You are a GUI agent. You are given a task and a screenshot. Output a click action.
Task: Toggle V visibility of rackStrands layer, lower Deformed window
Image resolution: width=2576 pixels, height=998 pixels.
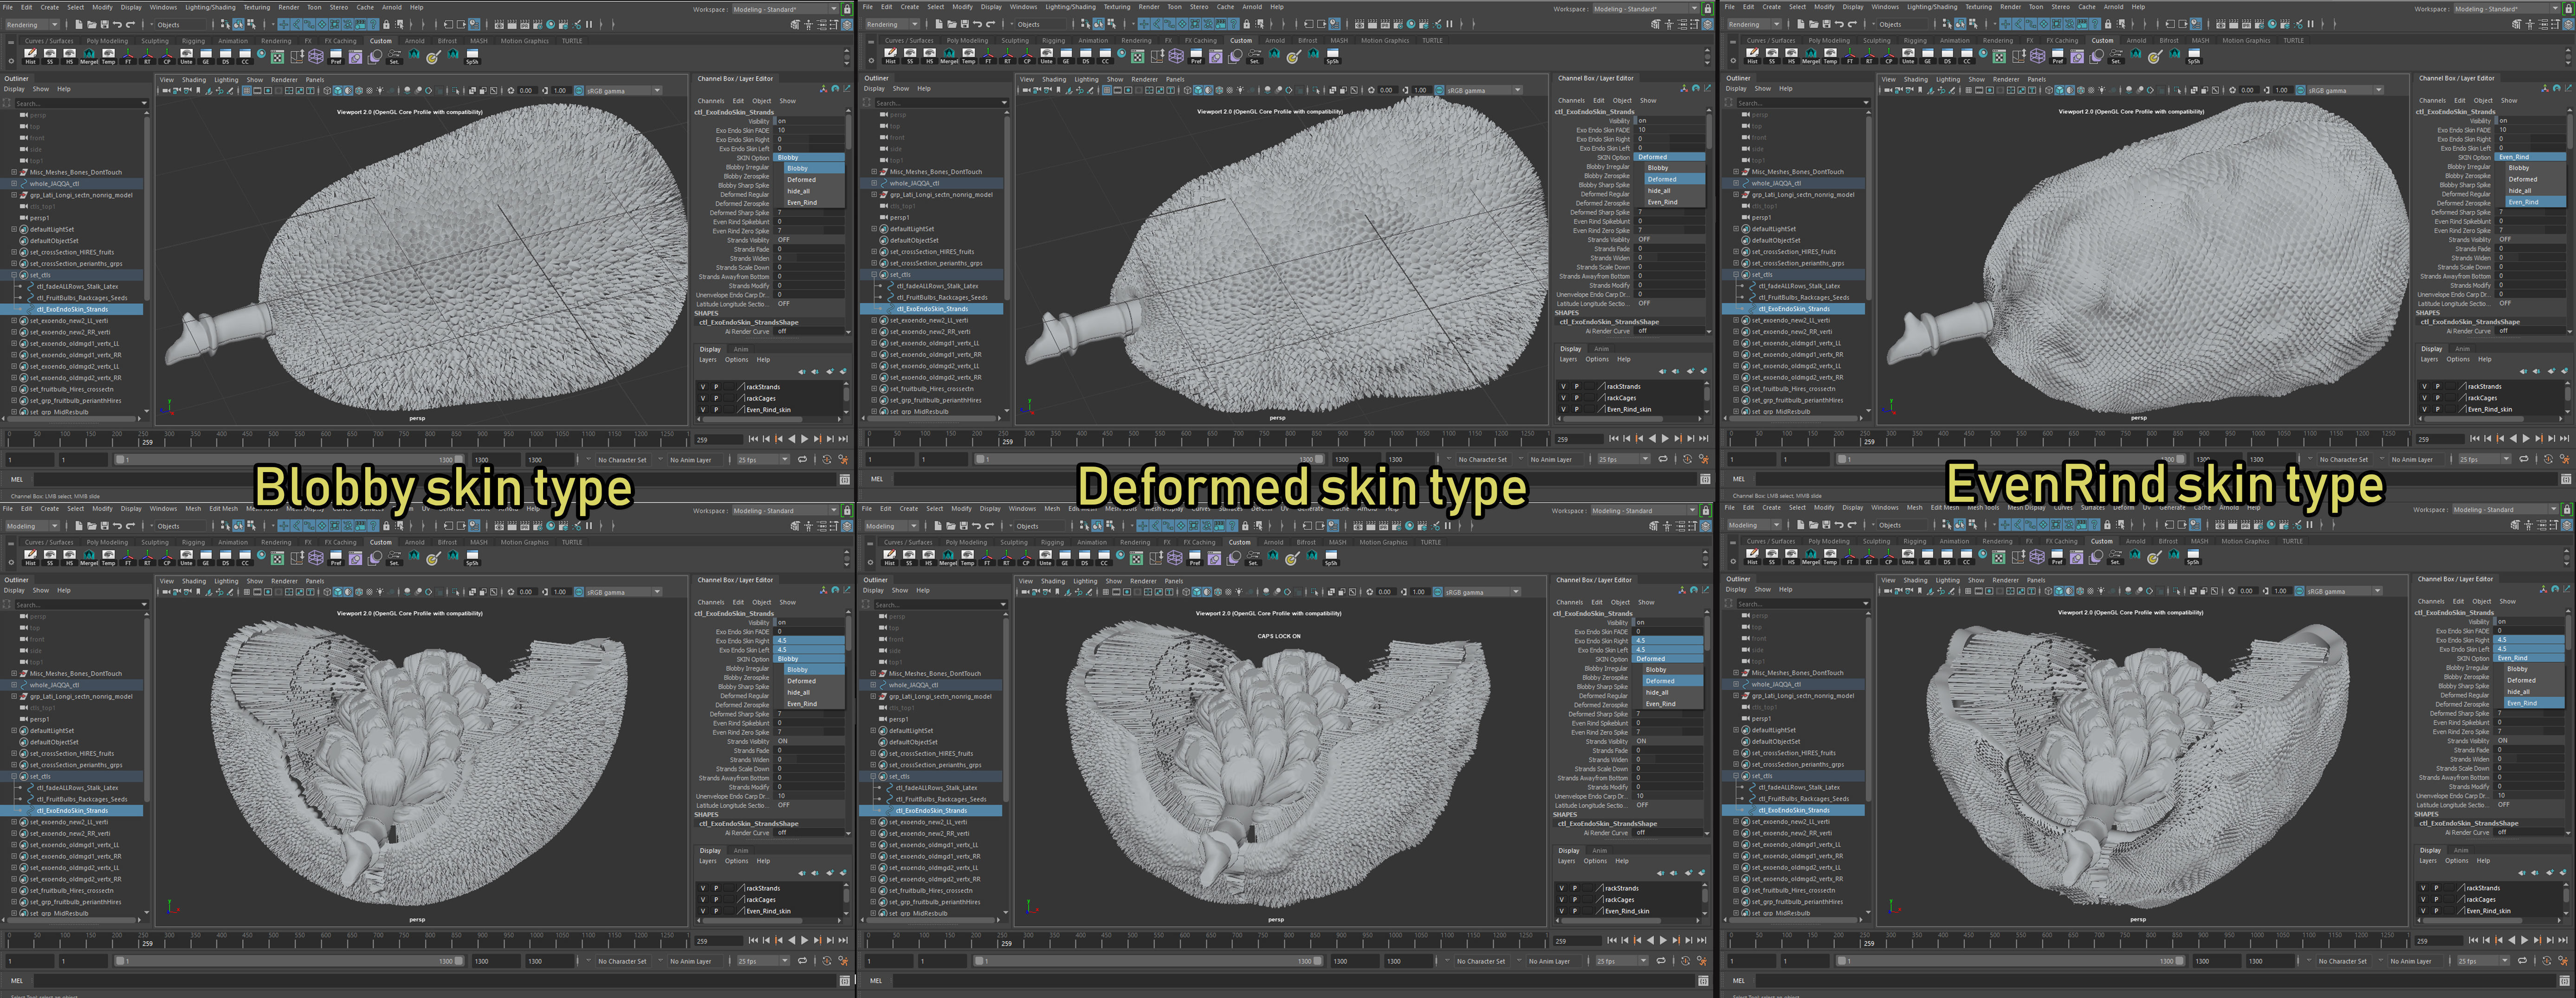tap(1562, 888)
